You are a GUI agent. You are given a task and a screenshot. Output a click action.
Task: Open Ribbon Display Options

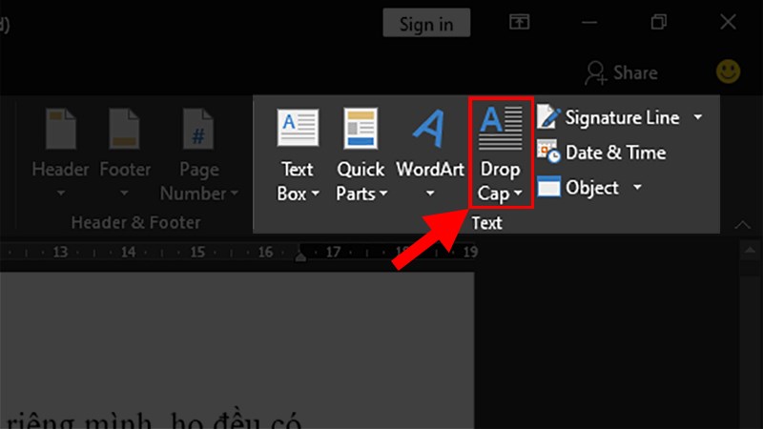(519, 22)
